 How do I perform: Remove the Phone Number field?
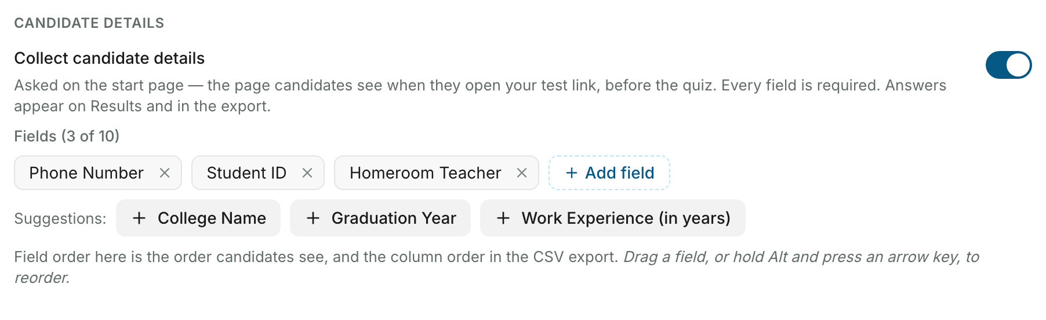[x=165, y=173]
